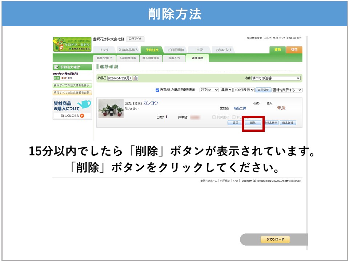Open the 画像を表示する dropdown
Image resolution: width=349 pixels, height=262 pixels.
(x=287, y=90)
